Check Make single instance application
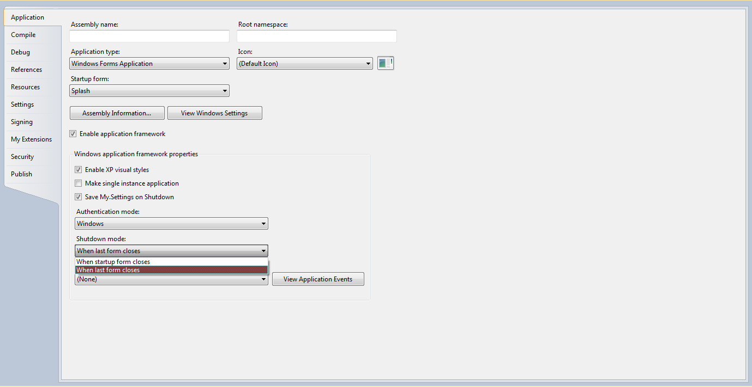This screenshot has height=387, width=752. (79, 183)
